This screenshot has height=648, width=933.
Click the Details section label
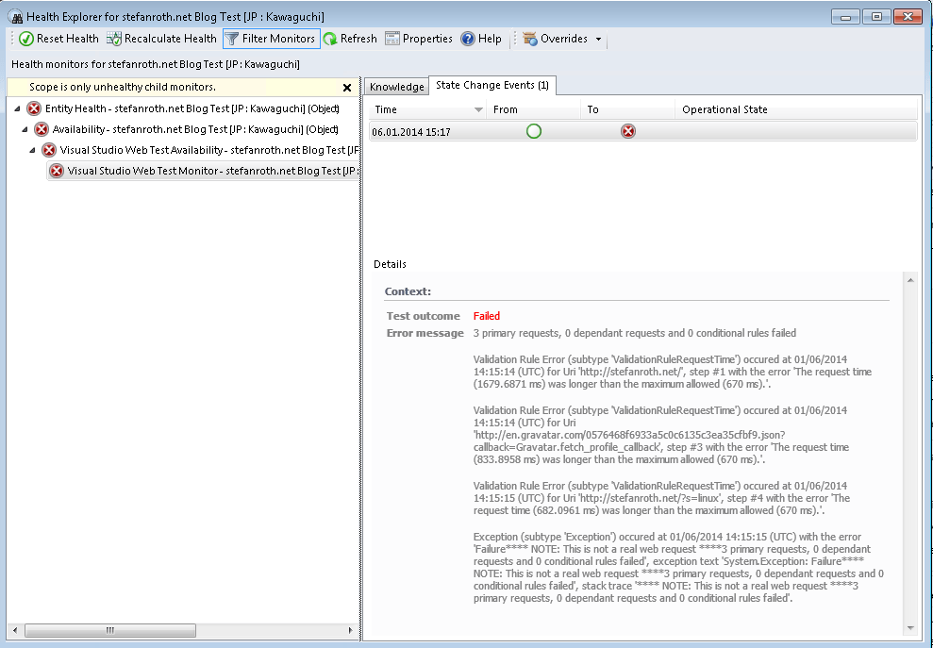pyautogui.click(x=390, y=264)
